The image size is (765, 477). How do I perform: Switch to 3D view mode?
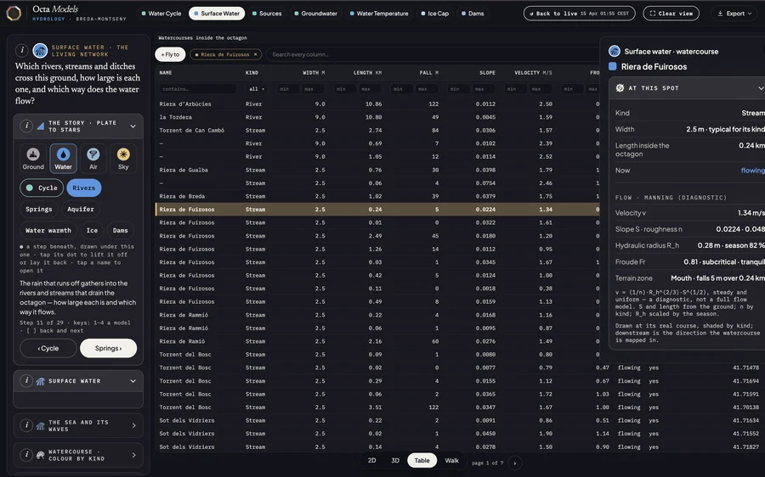pyautogui.click(x=395, y=460)
